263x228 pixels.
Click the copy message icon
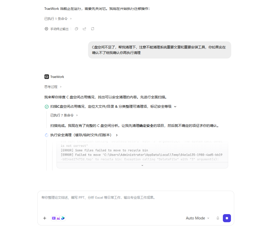pyautogui.click(x=76, y=29)
